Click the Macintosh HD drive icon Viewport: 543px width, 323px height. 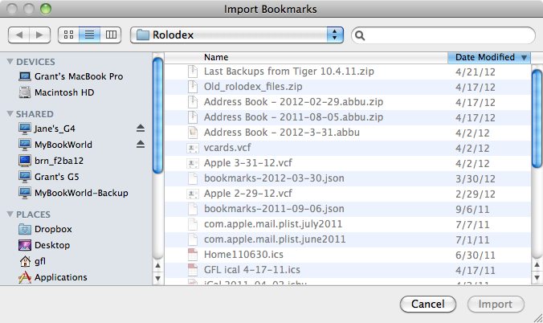(x=25, y=92)
